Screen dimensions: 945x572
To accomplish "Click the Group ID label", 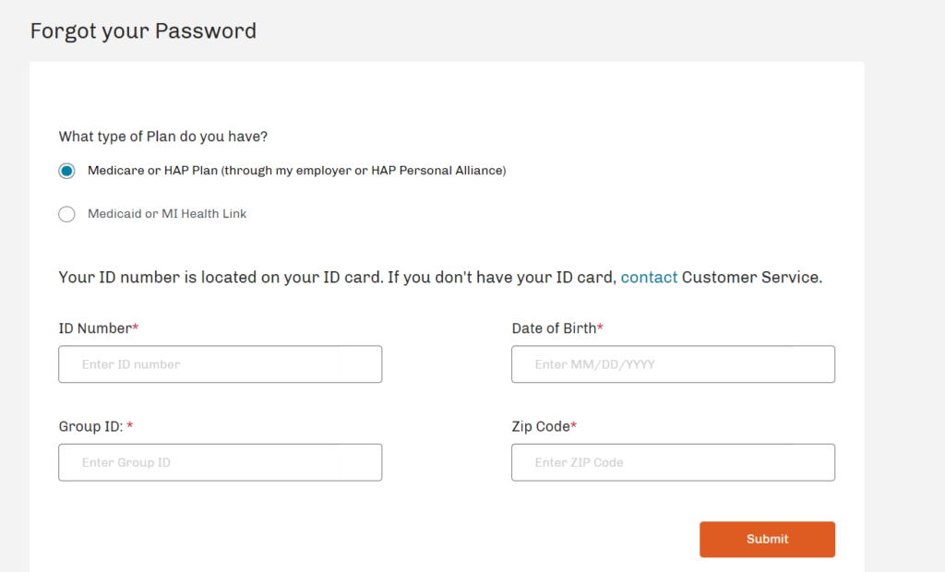I will point(90,426).
